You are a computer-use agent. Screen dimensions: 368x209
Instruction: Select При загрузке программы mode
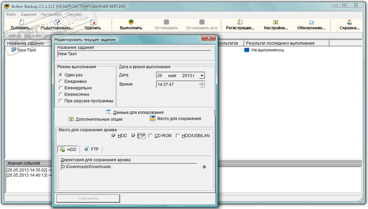[60, 101]
